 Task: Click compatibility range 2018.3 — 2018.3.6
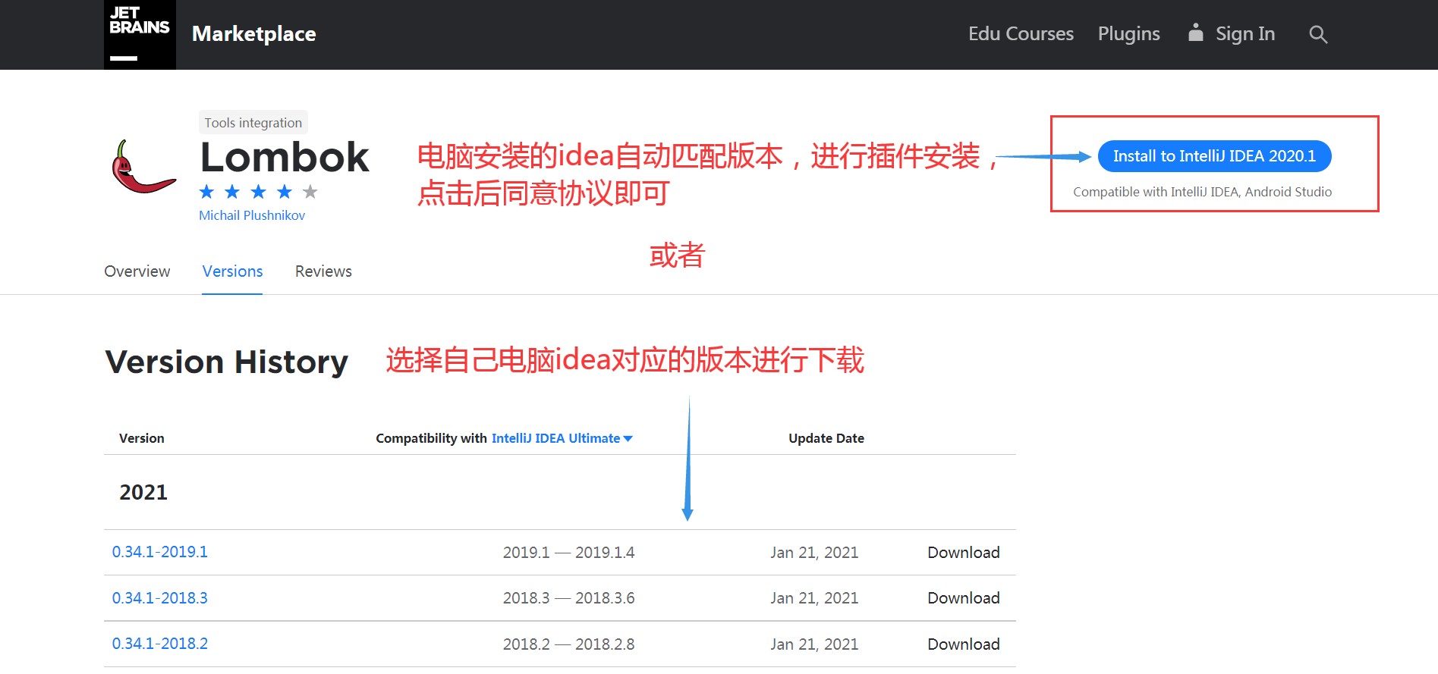click(x=569, y=598)
